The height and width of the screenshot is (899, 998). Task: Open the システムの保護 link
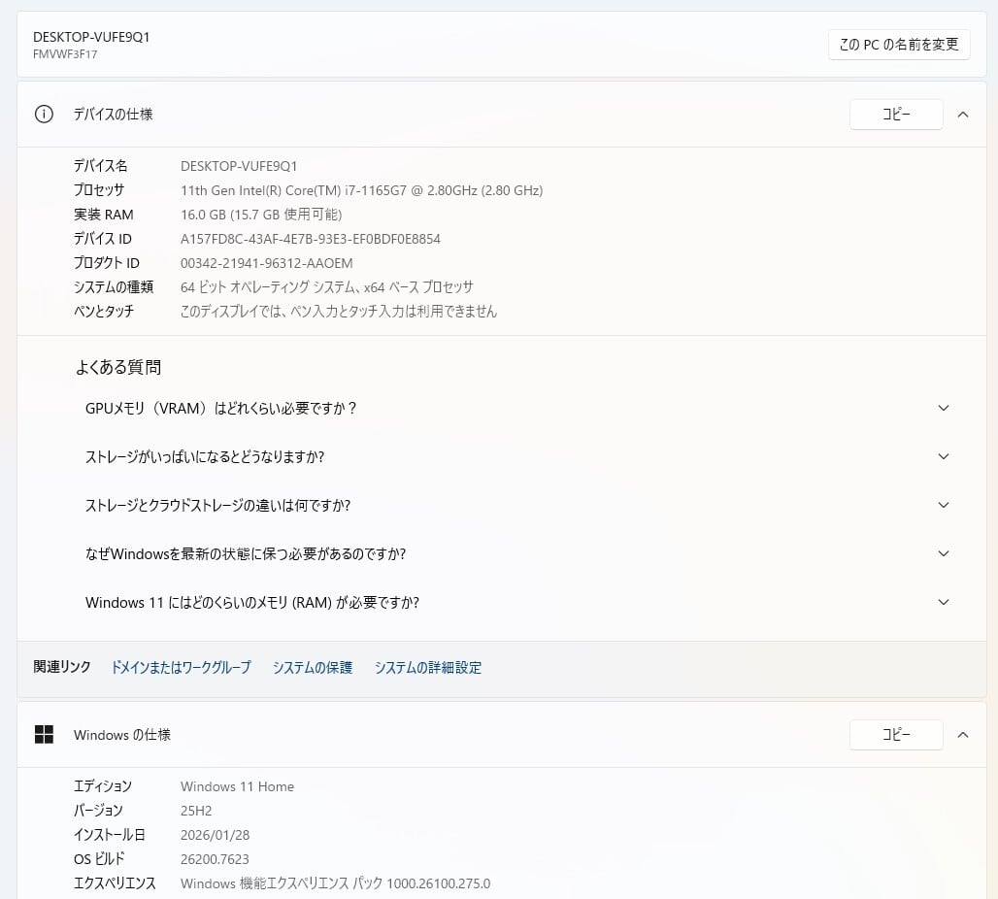coord(312,668)
